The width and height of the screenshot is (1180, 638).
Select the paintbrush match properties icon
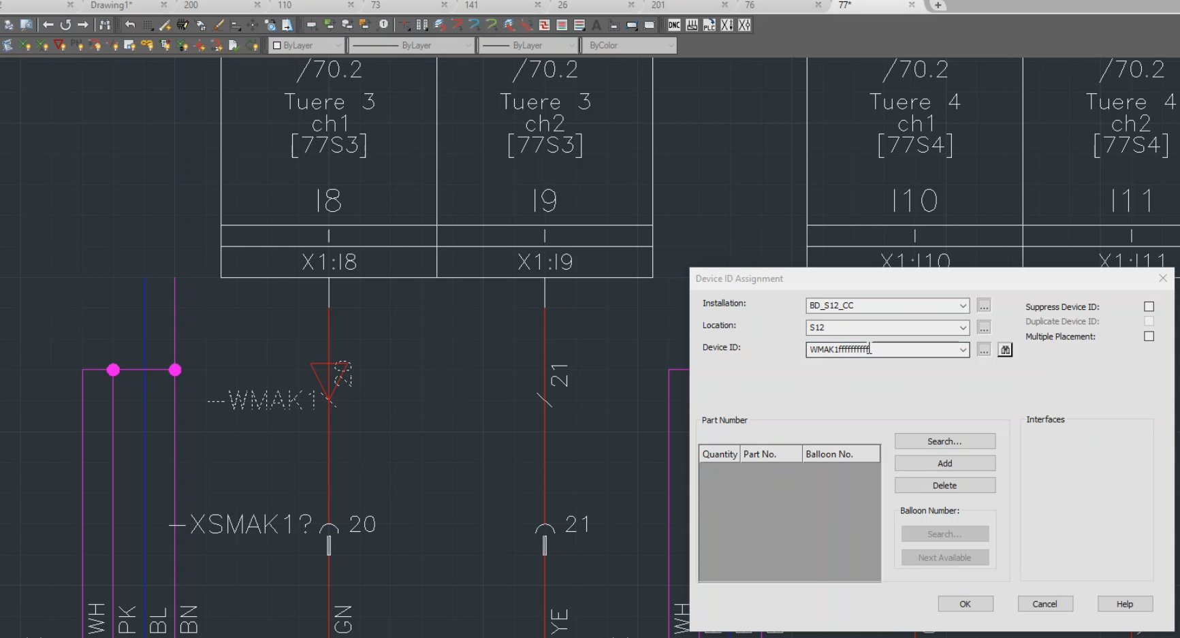pos(218,25)
